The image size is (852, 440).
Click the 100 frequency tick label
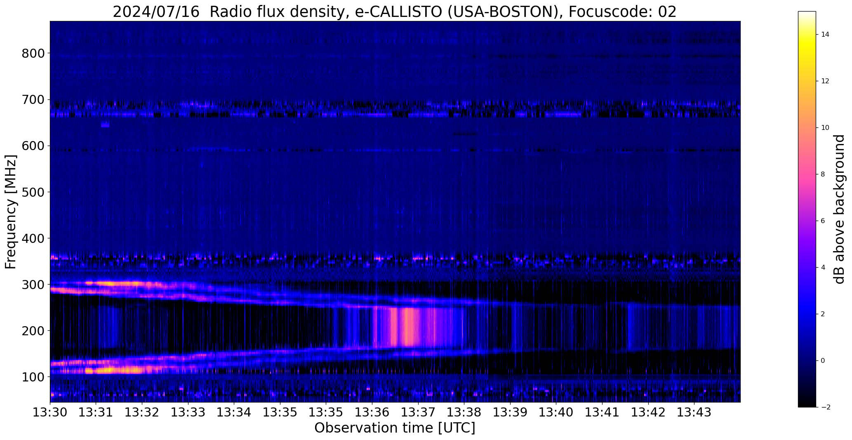click(33, 377)
